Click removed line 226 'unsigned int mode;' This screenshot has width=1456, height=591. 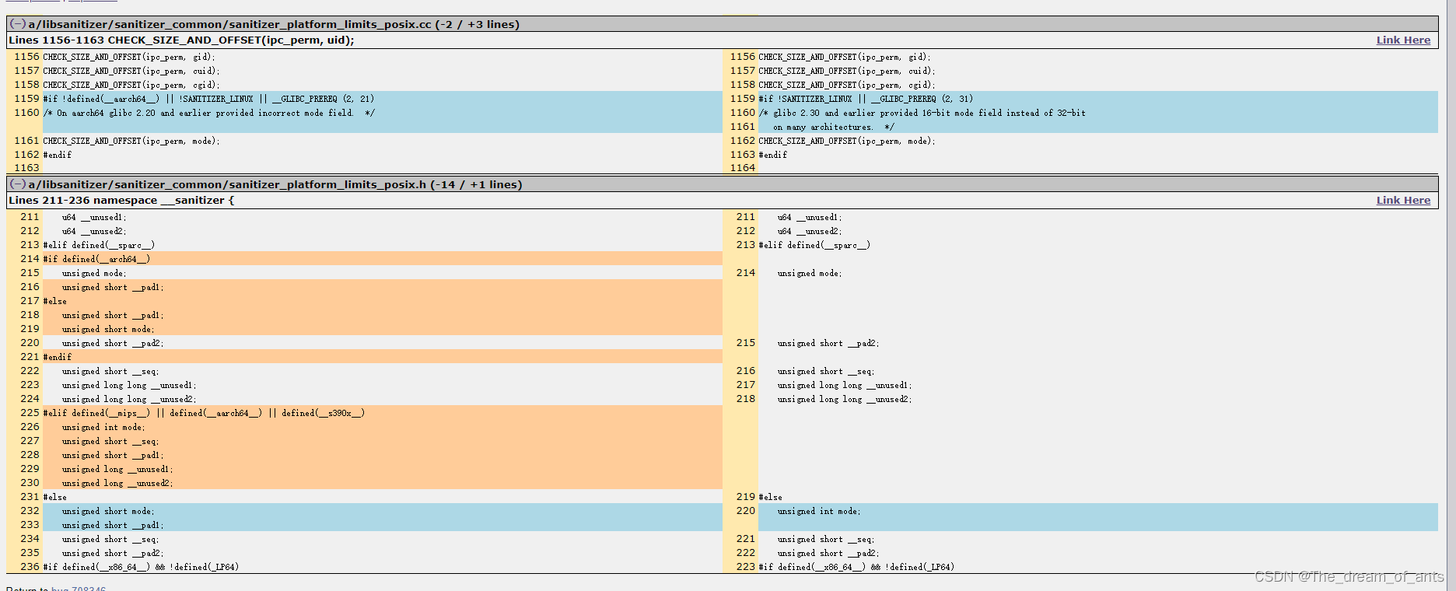pos(103,427)
